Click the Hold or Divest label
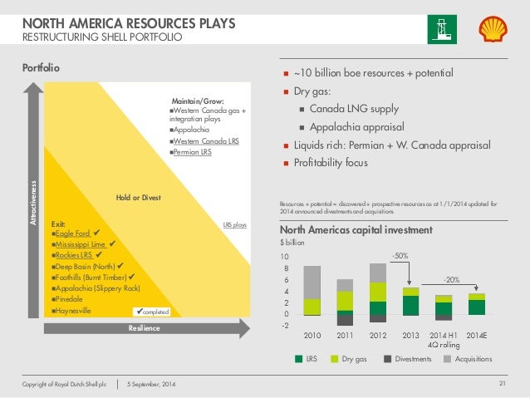Viewport: 530px width, 398px height. (x=138, y=198)
